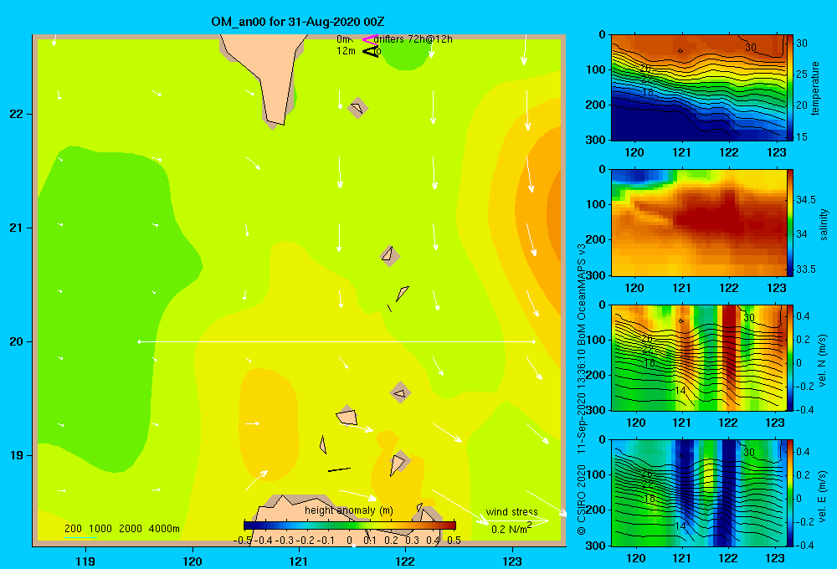The width and height of the screenshot is (837, 569).
Task: Click latitude tick label '21' on main map
Action: [17, 228]
